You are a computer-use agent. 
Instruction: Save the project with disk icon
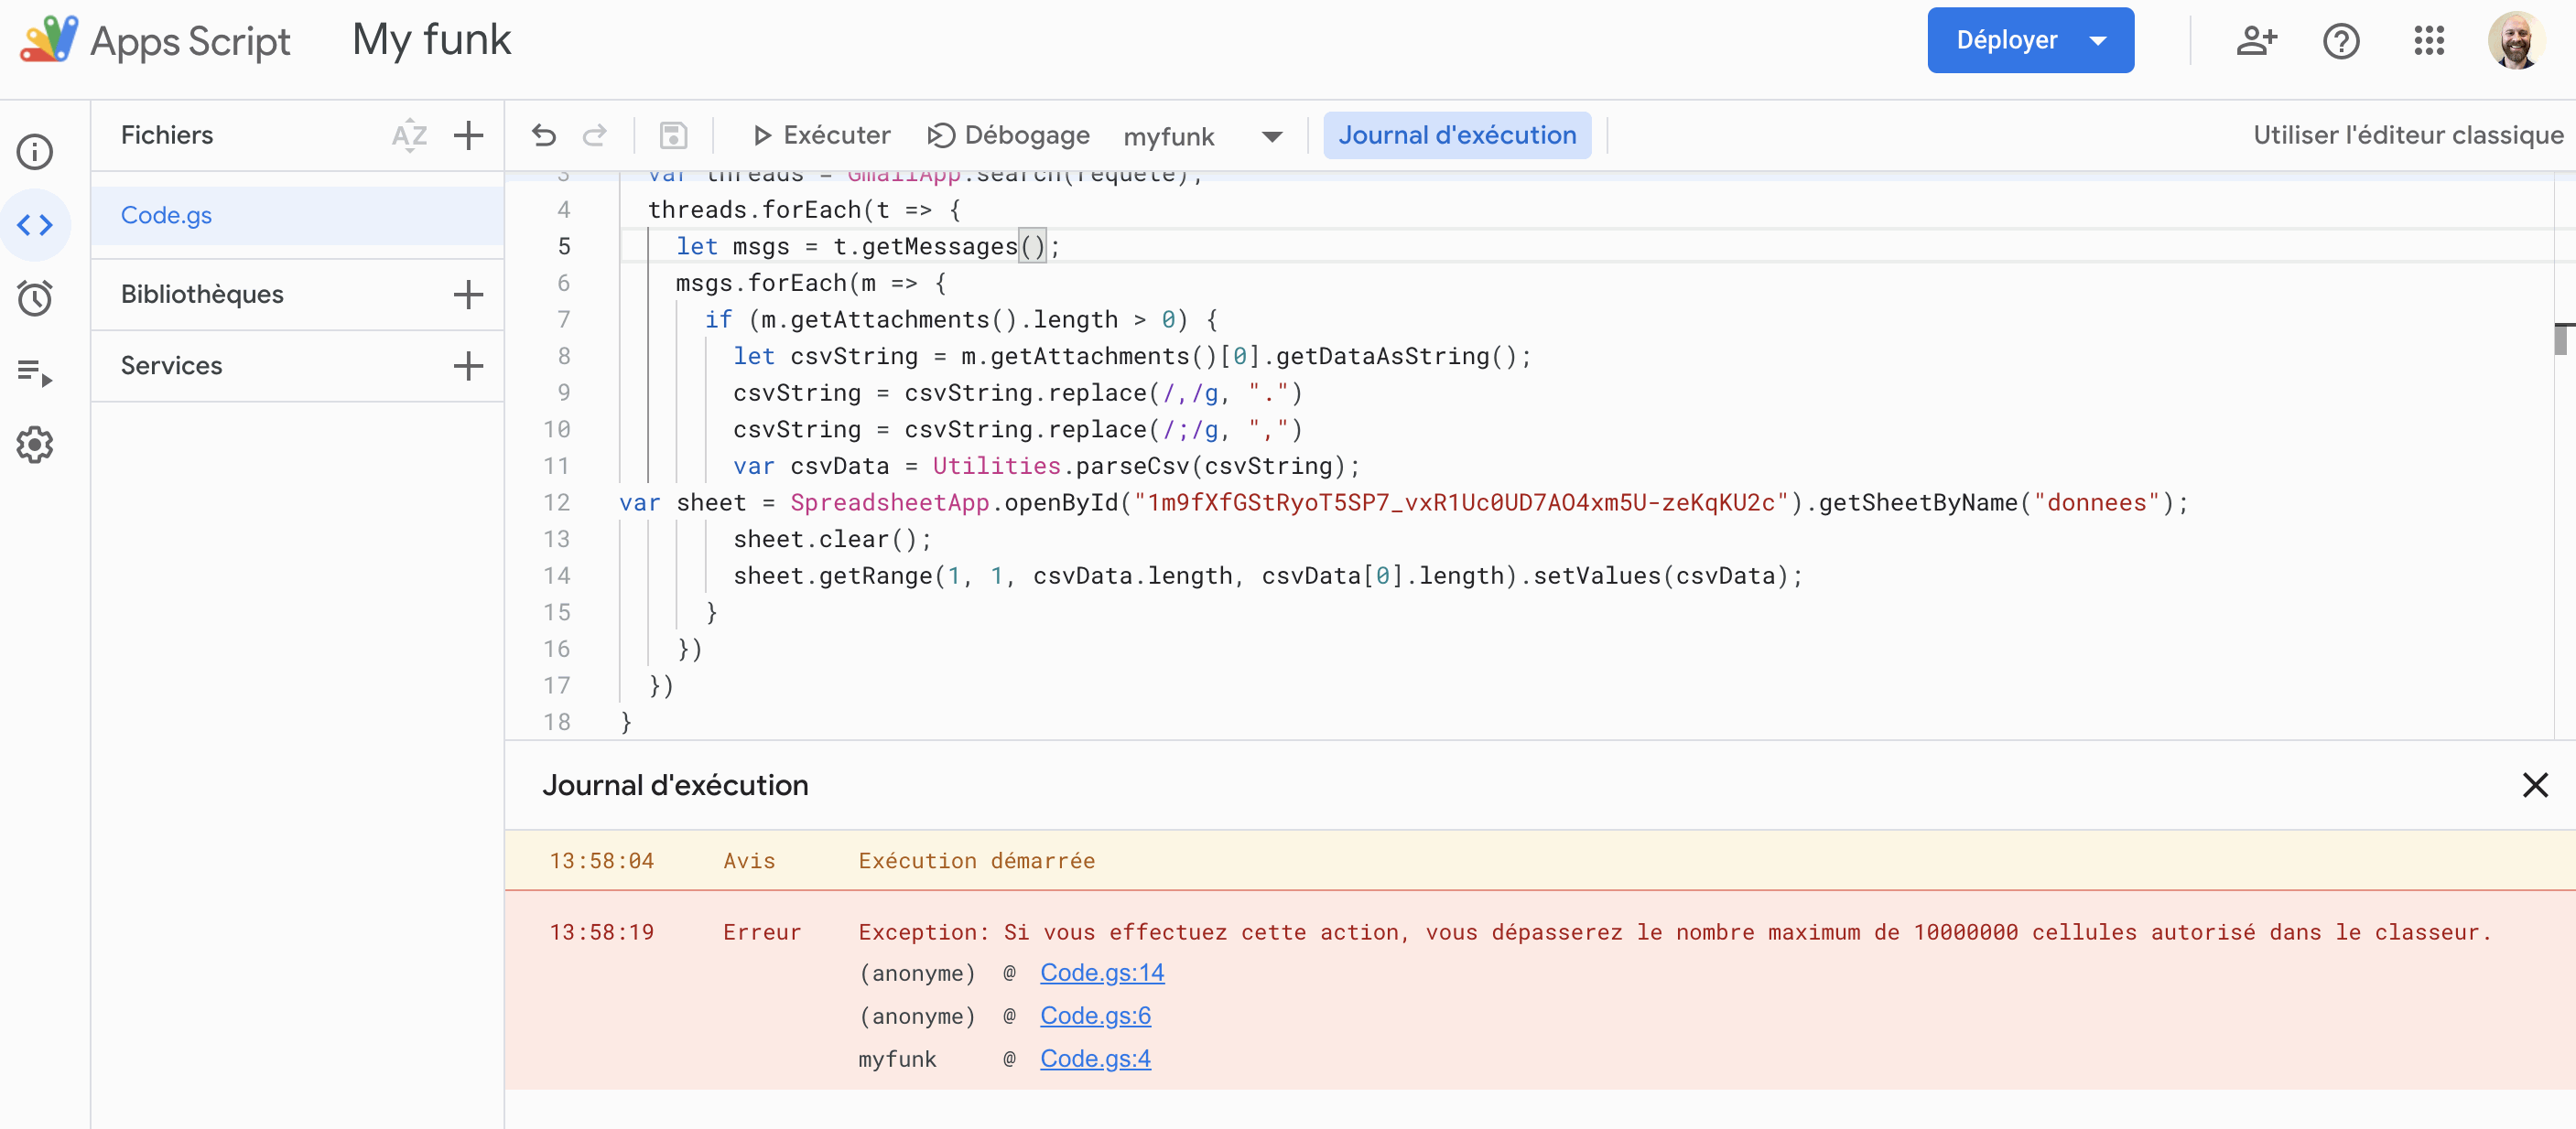pos(674,134)
